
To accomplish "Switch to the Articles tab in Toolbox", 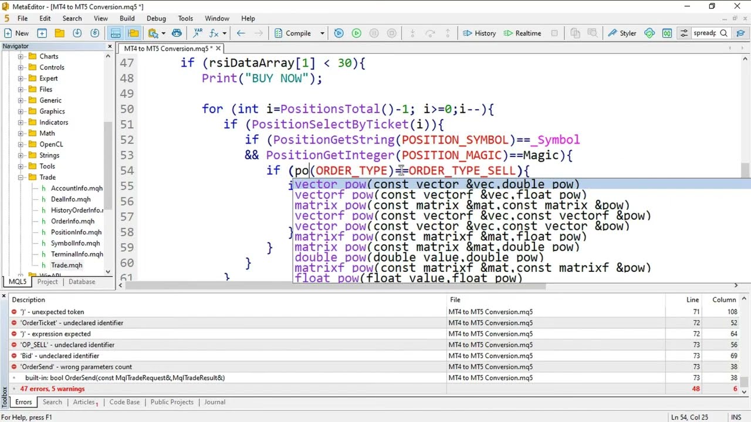I will [x=85, y=402].
